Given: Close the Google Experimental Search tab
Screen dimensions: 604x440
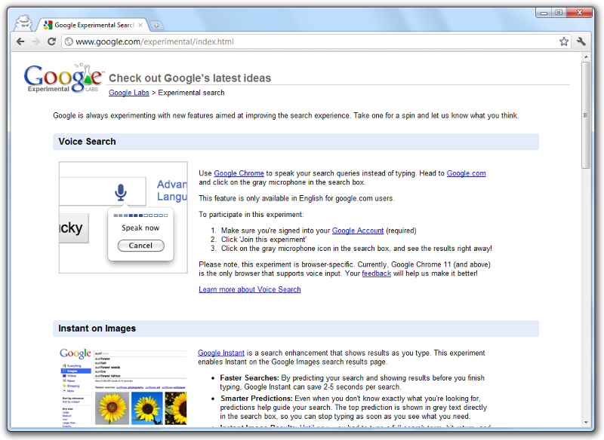Looking at the screenshot, I should tap(140, 25).
